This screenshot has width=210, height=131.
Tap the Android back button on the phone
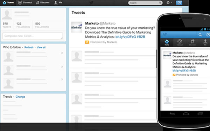click(x=172, y=114)
